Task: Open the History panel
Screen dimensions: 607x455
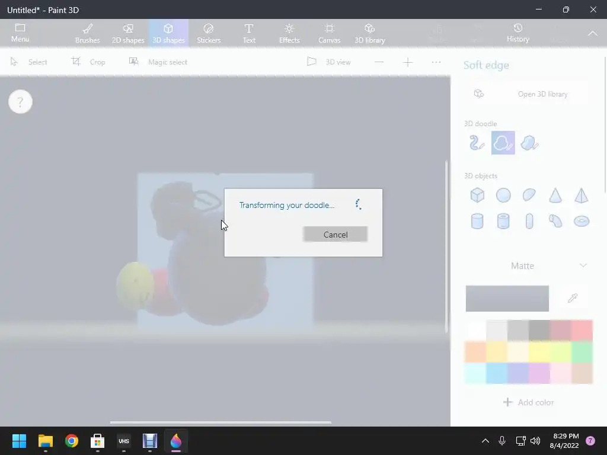Action: [518, 33]
